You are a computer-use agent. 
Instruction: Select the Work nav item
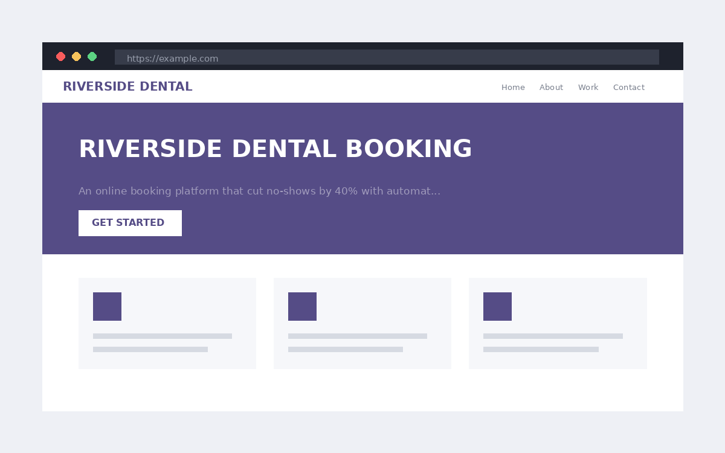(x=588, y=88)
